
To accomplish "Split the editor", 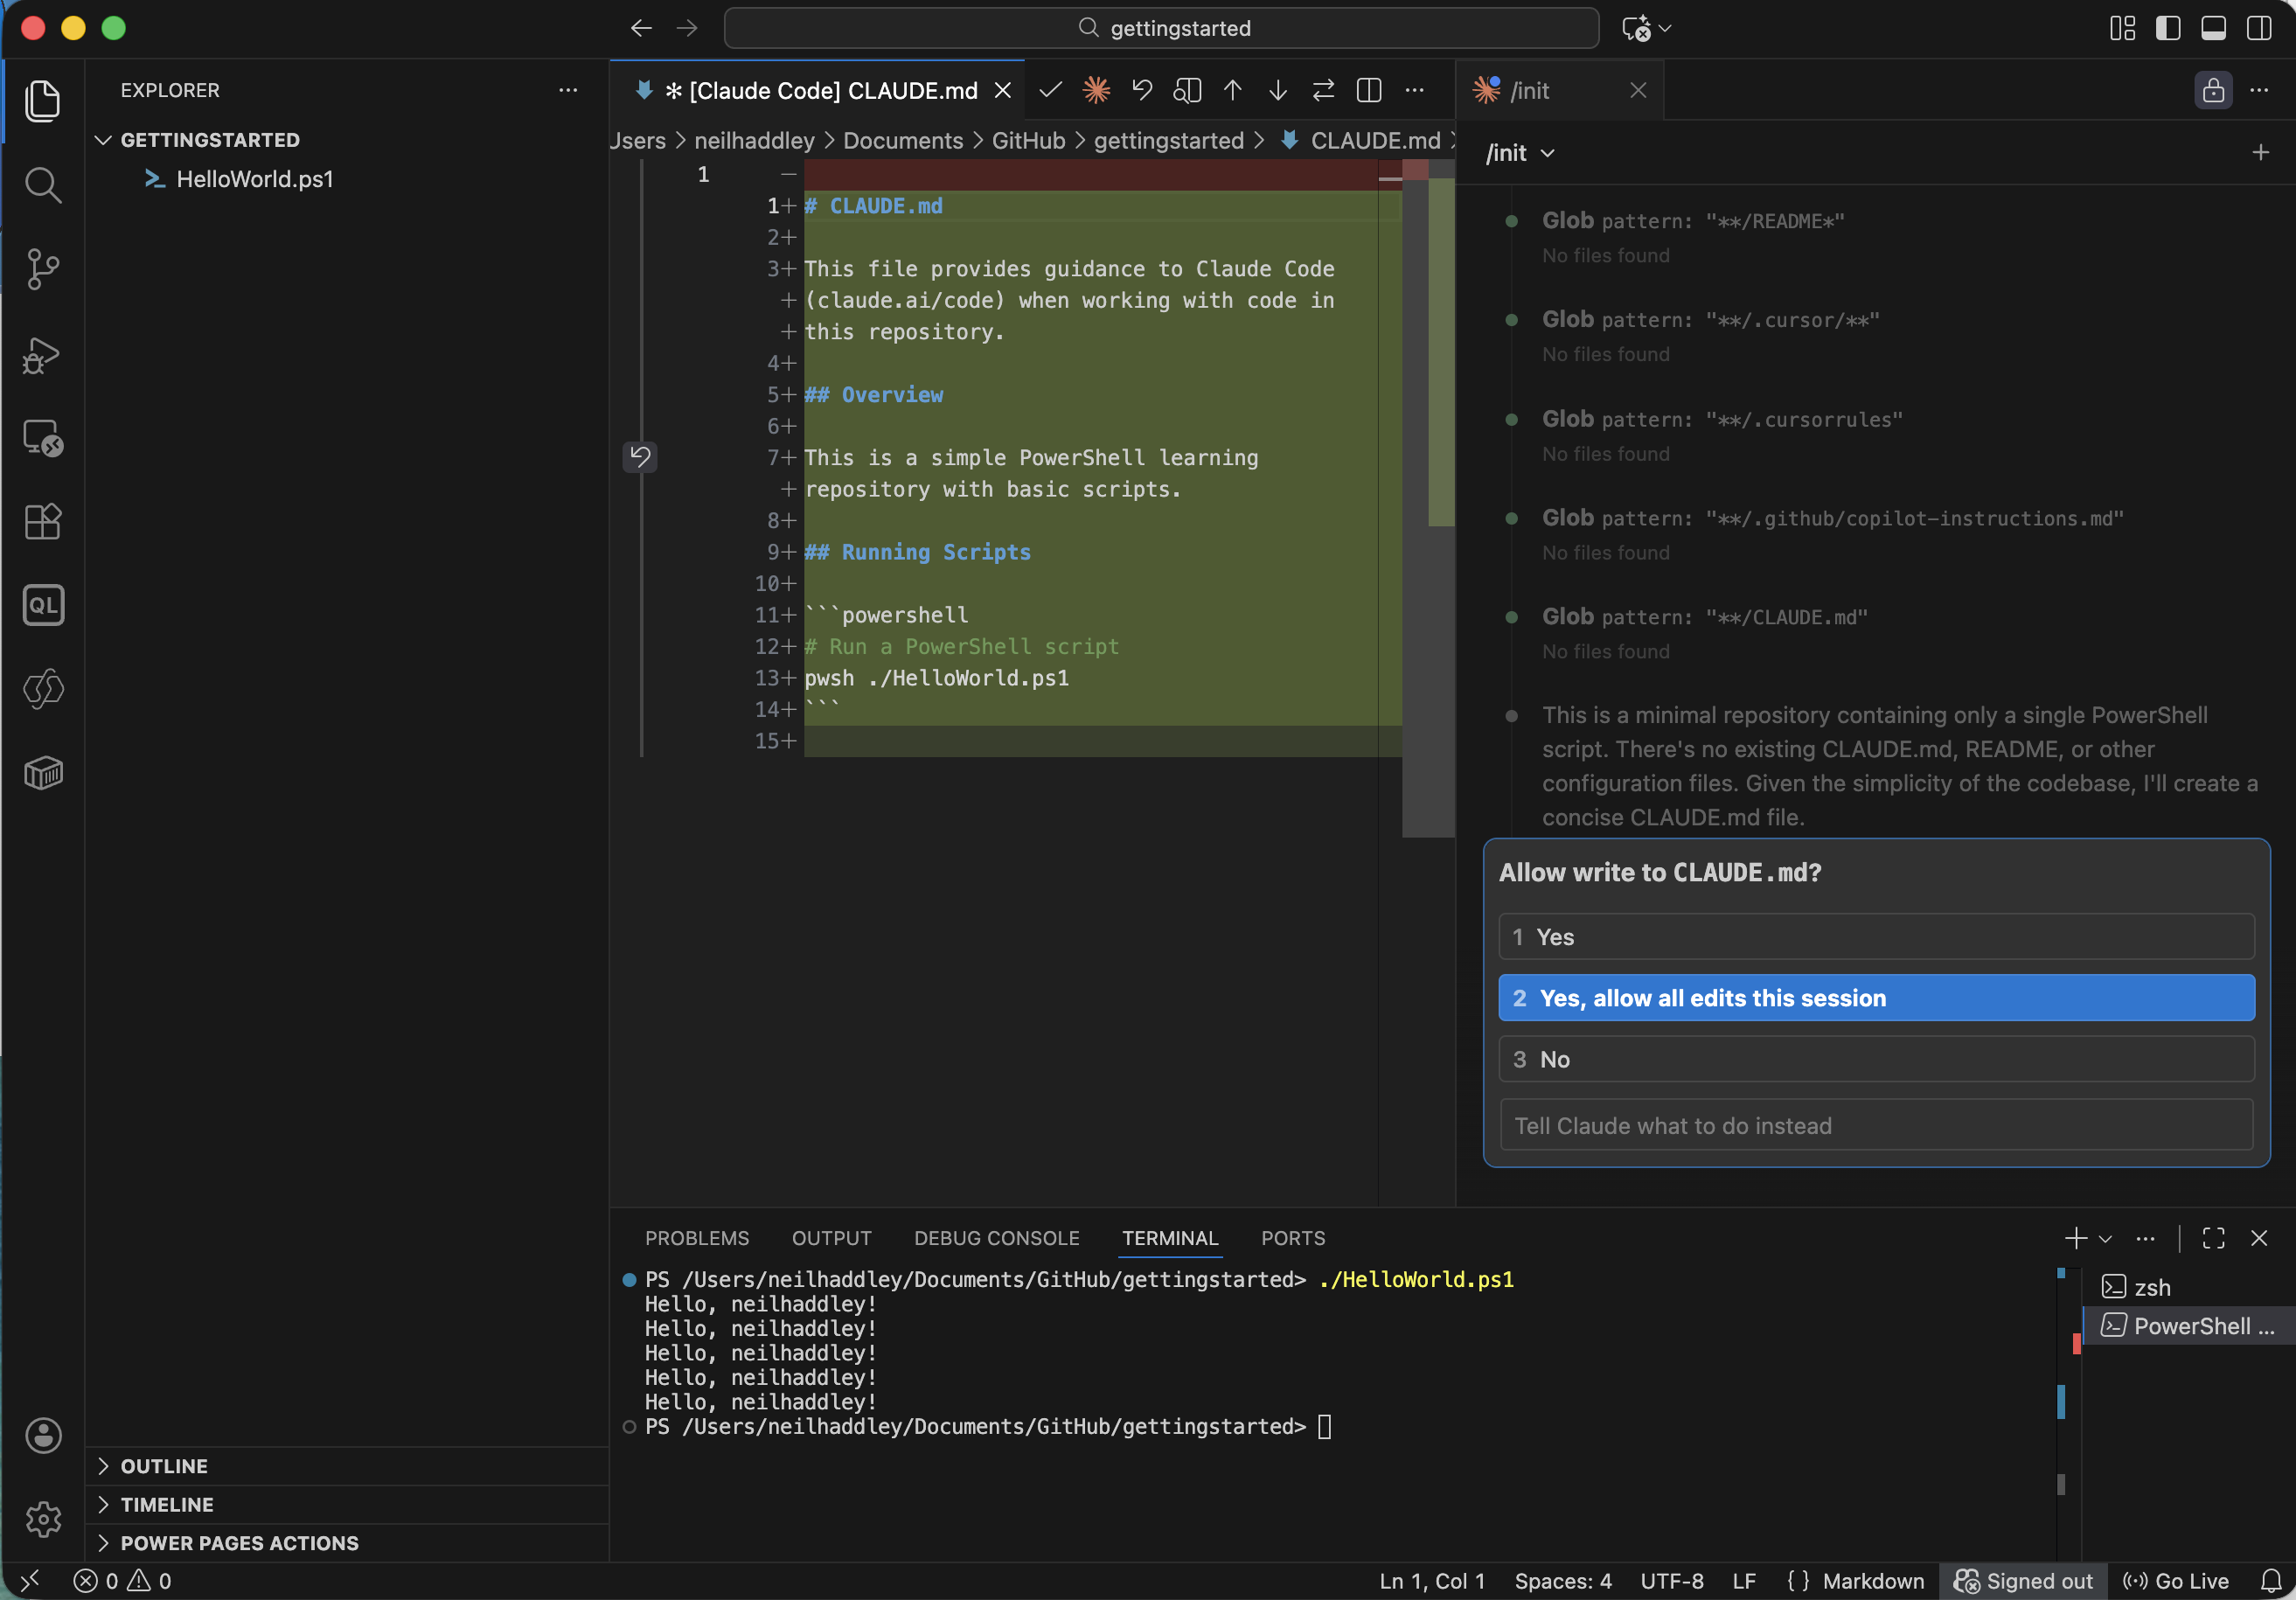I will [x=1368, y=90].
